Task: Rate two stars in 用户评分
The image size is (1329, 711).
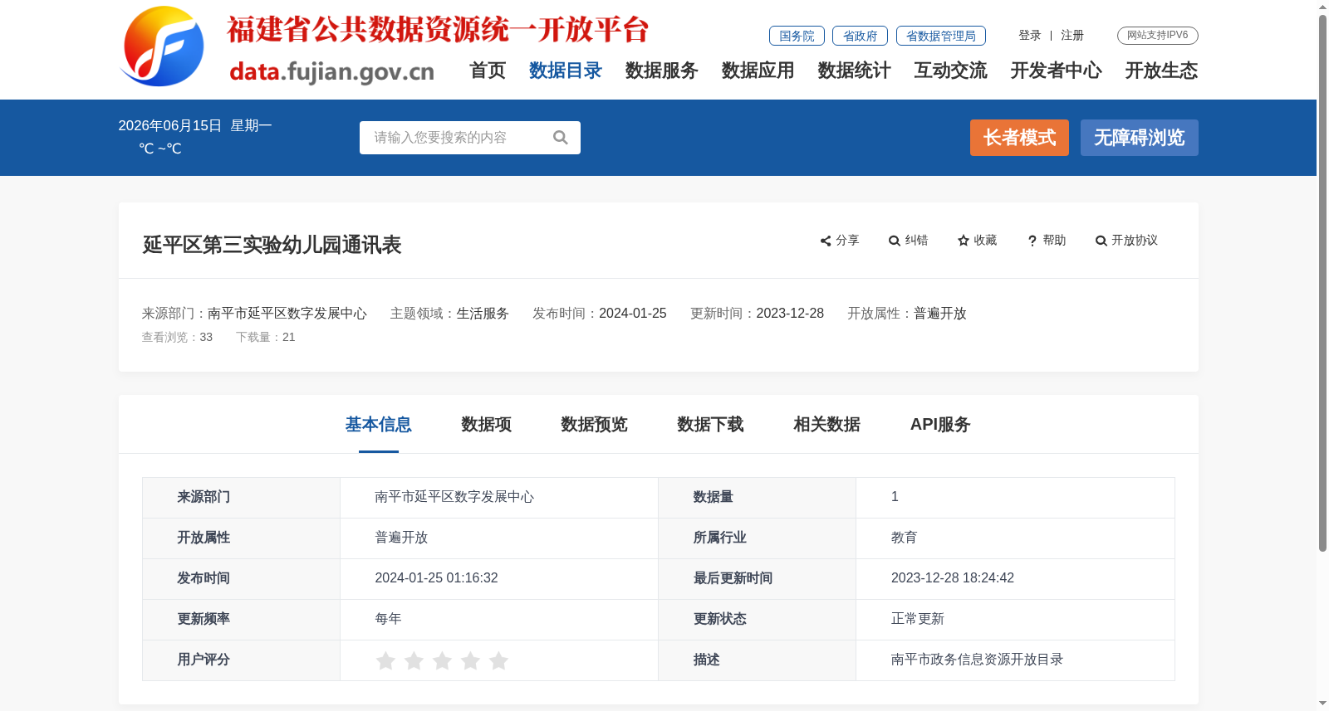Action: click(x=414, y=660)
